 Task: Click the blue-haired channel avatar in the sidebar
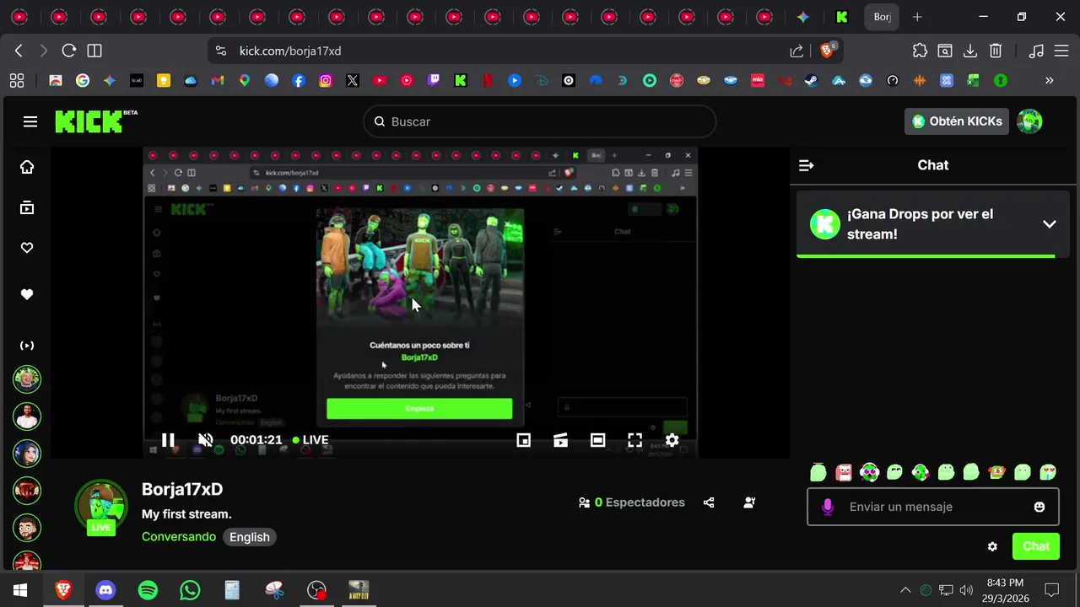pyautogui.click(x=27, y=453)
